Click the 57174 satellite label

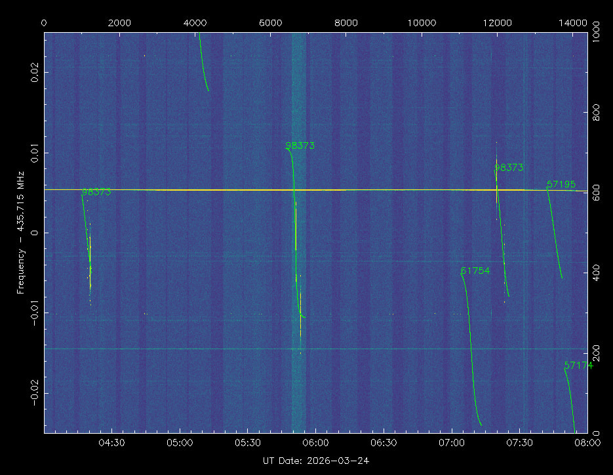[578, 366]
